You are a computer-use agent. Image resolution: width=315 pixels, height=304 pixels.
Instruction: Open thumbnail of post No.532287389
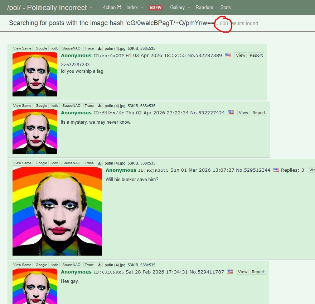(35, 74)
